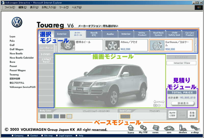Choose the Atheo/アセオ wheel ¥63,200

point(126,45)
